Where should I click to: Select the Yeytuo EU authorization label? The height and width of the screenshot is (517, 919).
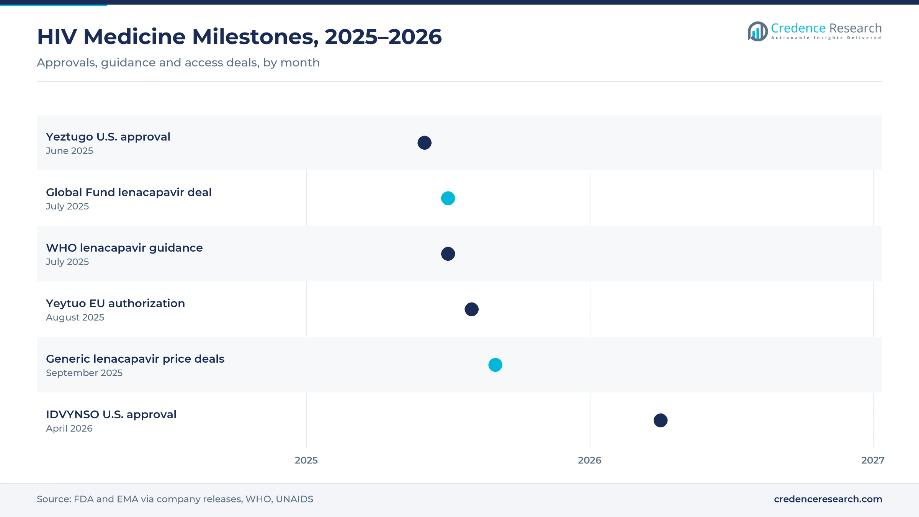pos(115,303)
